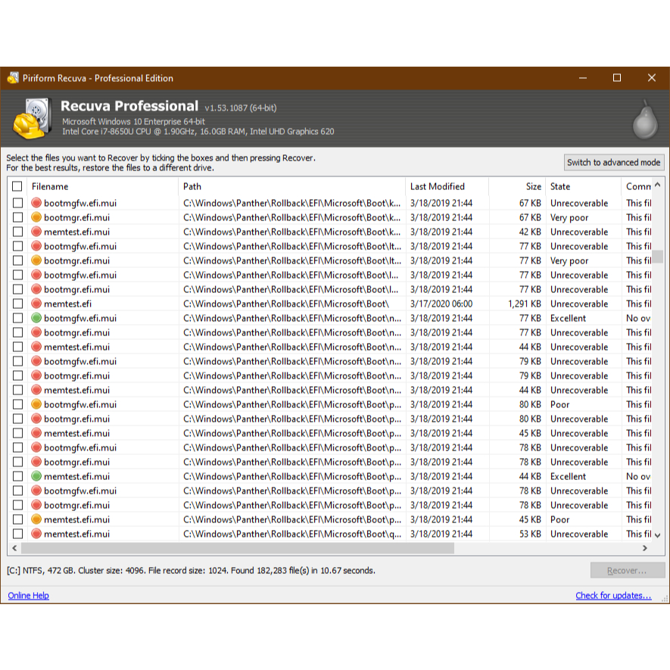Click red status icon of memtest.efi file
Viewport: 670px width, 670px height.
click(x=36, y=304)
